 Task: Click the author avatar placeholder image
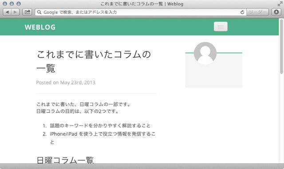click(205, 53)
